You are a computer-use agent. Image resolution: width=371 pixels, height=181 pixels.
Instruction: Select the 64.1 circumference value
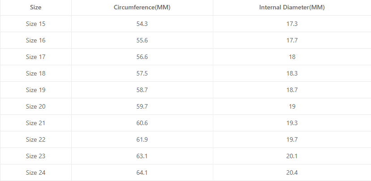(x=142, y=173)
